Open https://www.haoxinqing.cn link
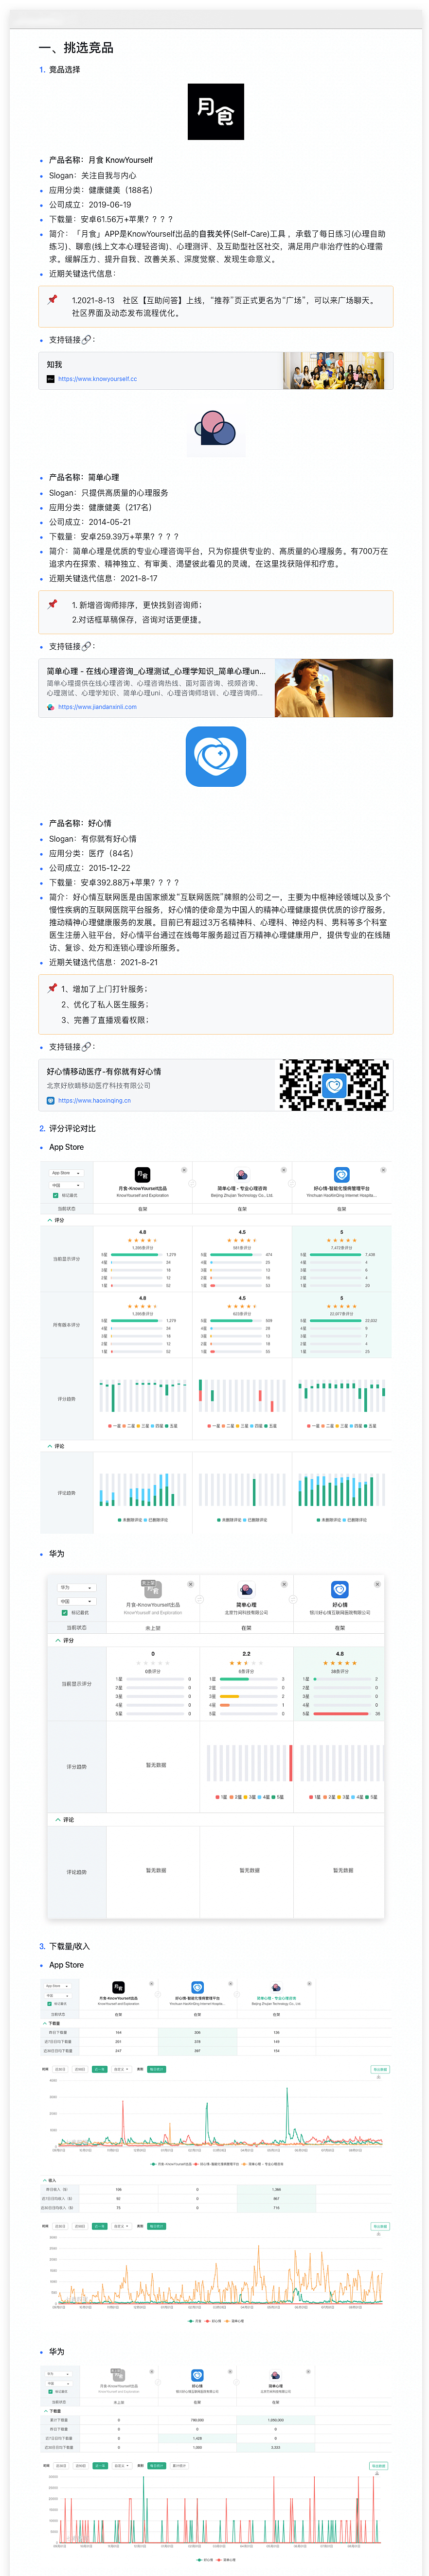 (x=94, y=1101)
